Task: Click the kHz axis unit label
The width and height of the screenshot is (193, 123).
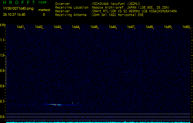Action: click(3, 25)
